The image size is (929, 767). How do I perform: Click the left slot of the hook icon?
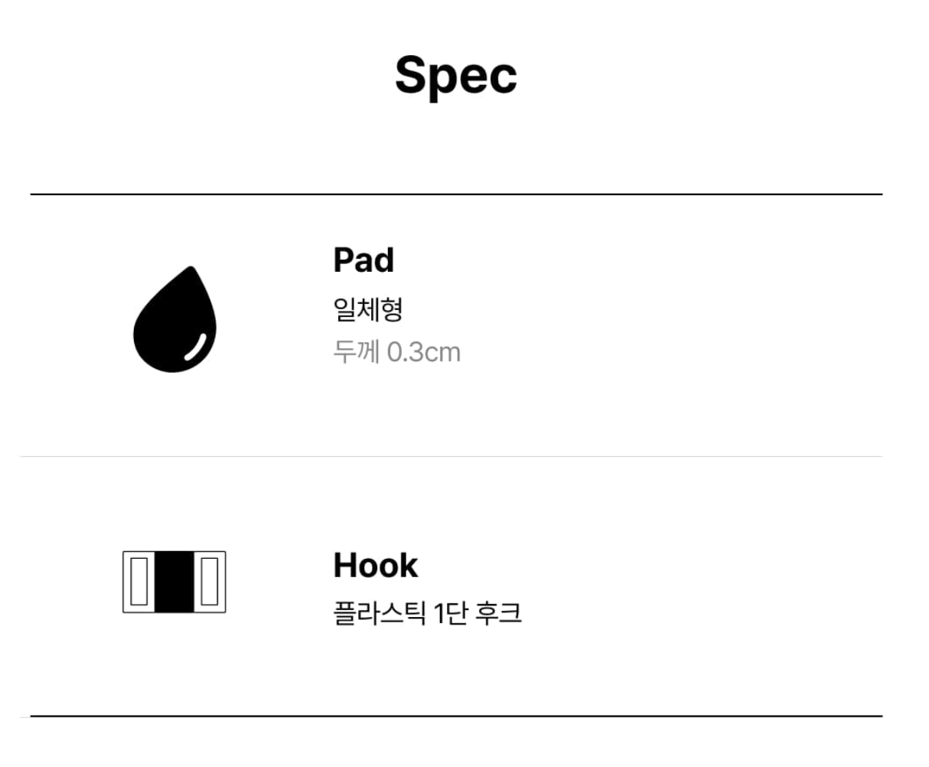139,582
